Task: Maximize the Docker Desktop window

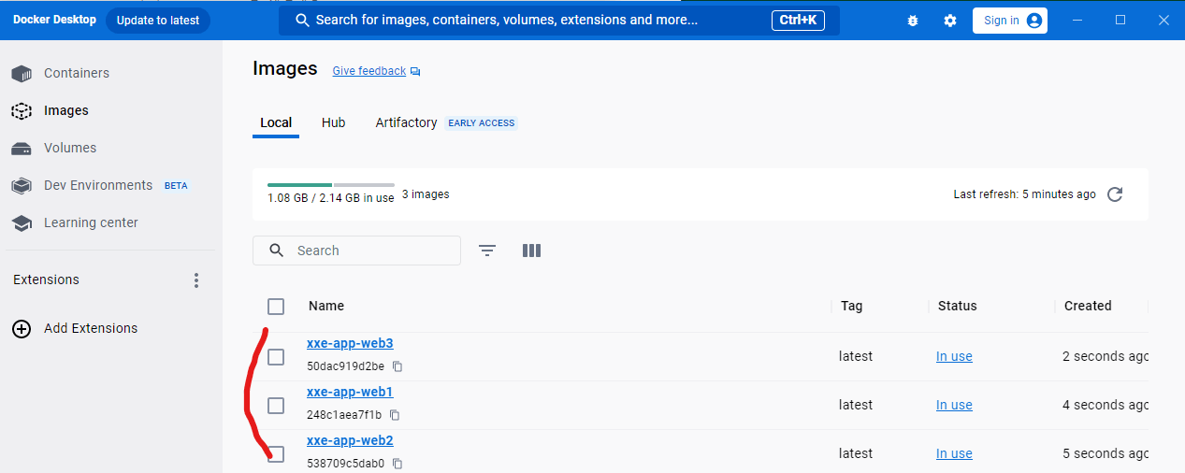Action: [x=1120, y=20]
